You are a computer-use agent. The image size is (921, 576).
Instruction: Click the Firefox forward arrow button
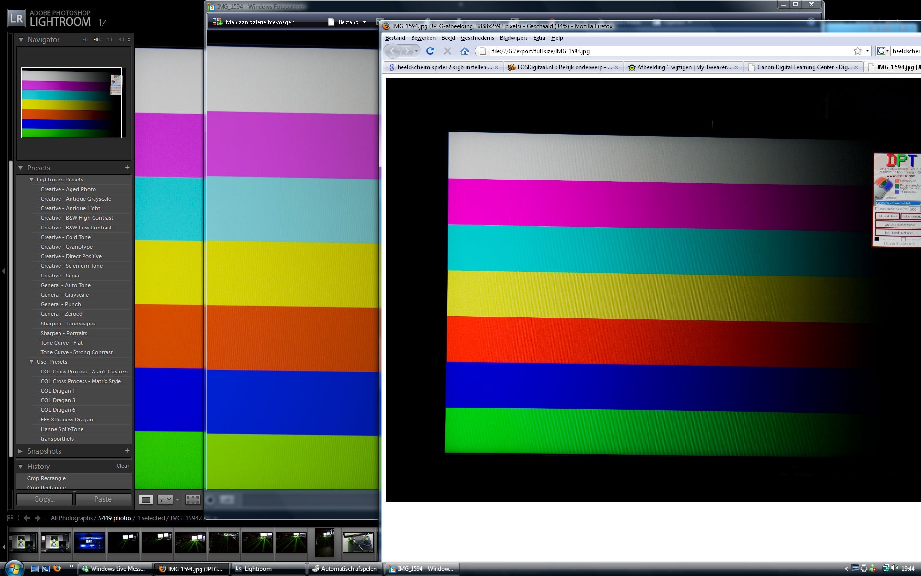pyautogui.click(x=407, y=51)
